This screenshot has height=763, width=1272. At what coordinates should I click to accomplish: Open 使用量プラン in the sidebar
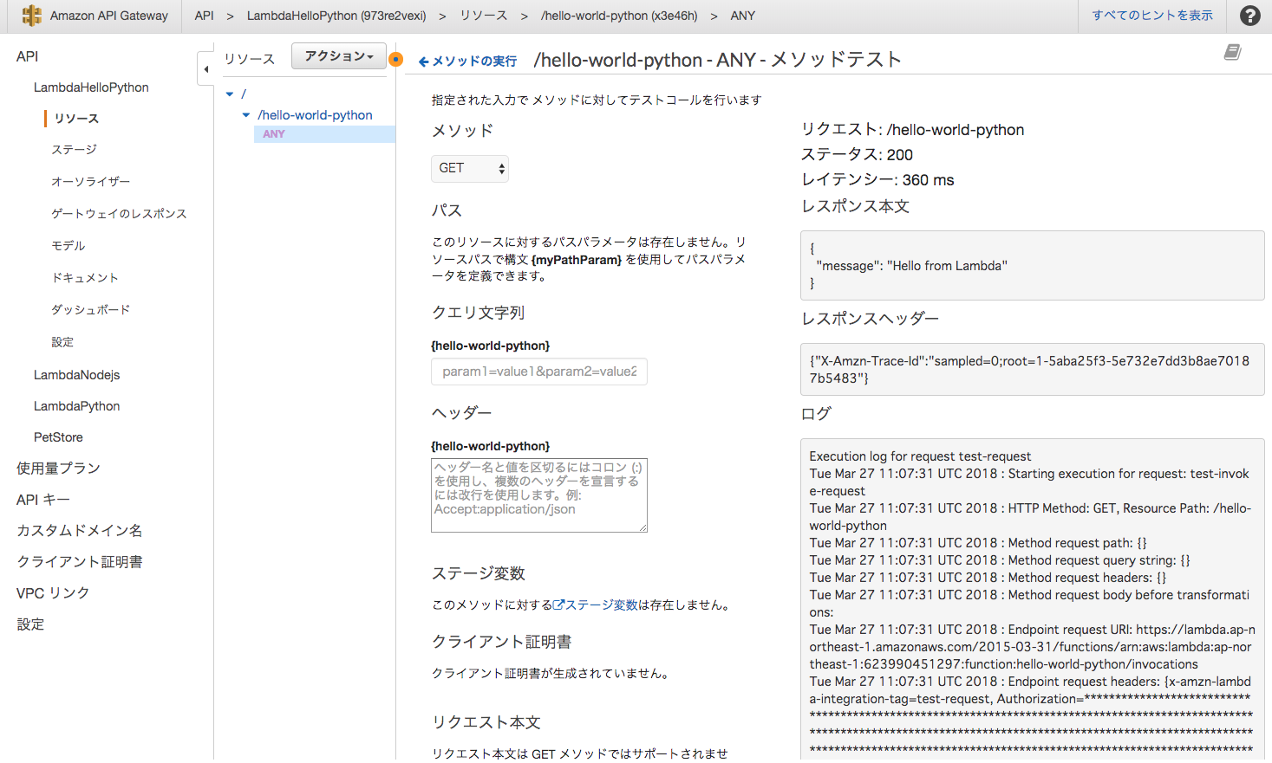click(58, 469)
